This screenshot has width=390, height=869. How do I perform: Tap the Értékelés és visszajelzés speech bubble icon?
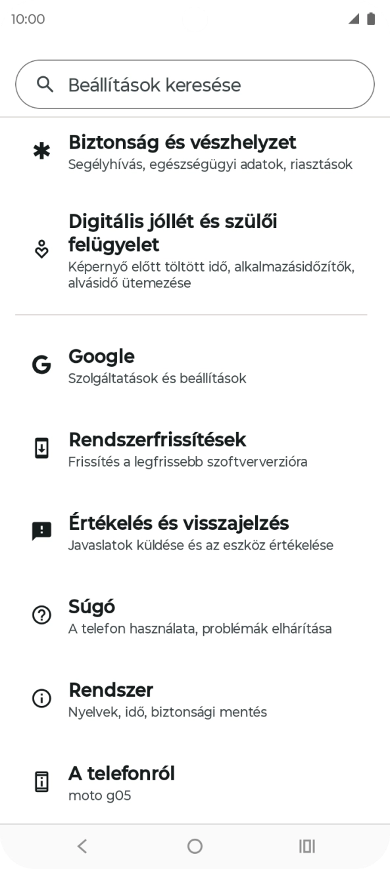(41, 531)
